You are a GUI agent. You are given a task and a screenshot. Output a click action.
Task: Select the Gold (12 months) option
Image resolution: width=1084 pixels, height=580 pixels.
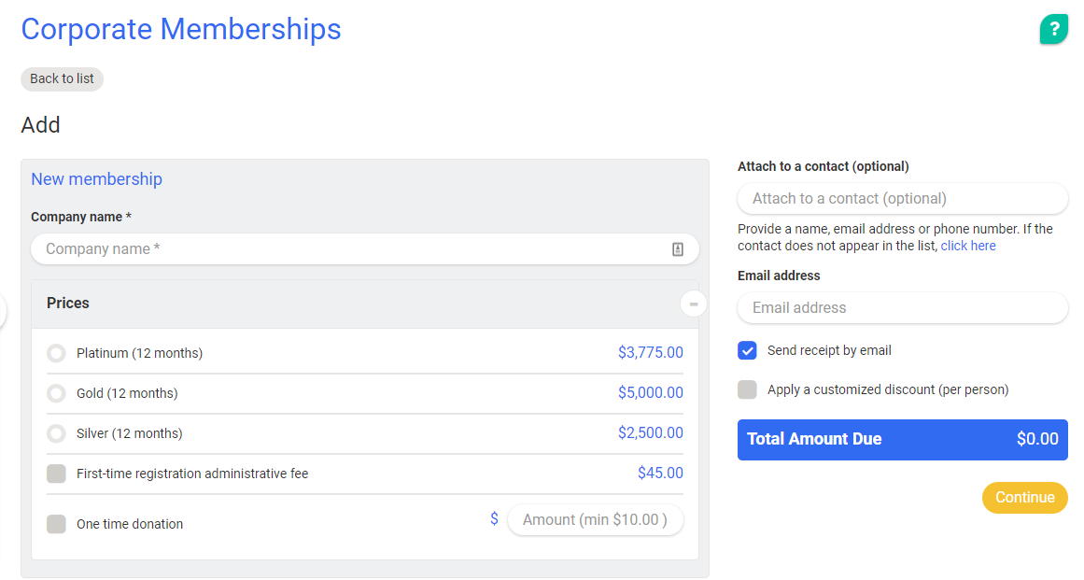click(x=57, y=393)
